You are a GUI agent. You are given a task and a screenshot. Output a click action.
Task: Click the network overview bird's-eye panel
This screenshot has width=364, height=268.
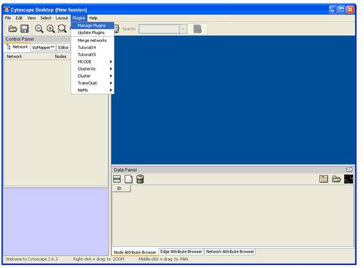click(56, 222)
